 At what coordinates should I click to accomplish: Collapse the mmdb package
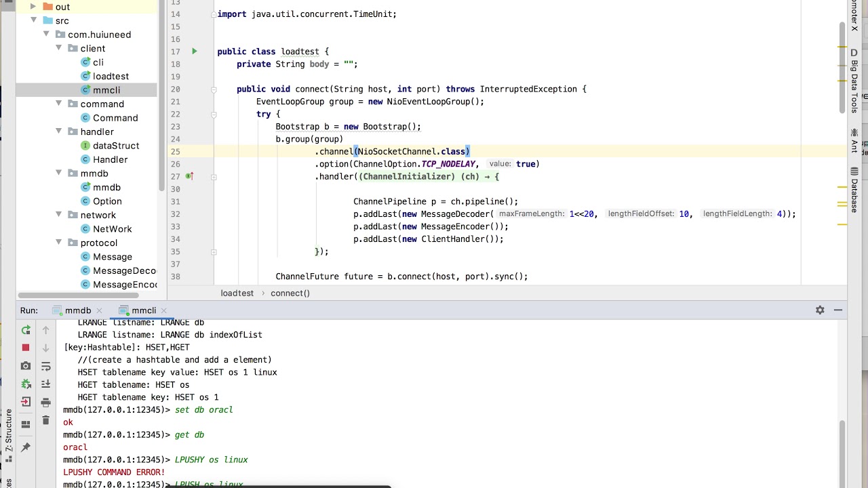(58, 174)
